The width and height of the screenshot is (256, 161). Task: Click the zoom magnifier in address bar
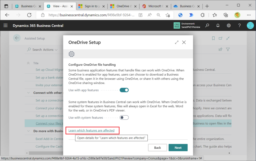(x=158, y=15)
